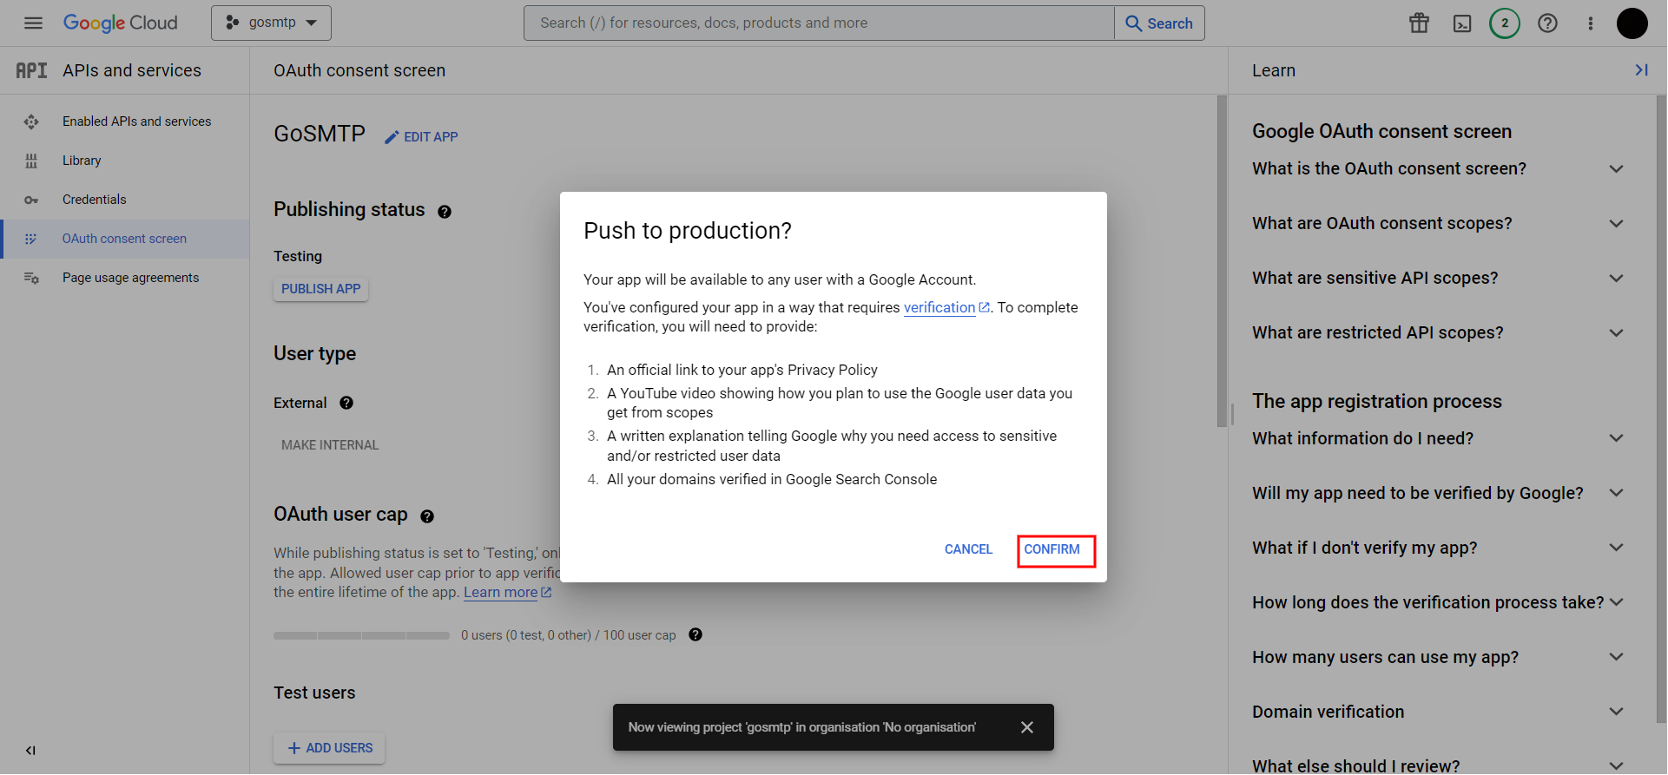The image size is (1668, 775).
Task: Open the account avatar menu
Action: (x=1632, y=23)
